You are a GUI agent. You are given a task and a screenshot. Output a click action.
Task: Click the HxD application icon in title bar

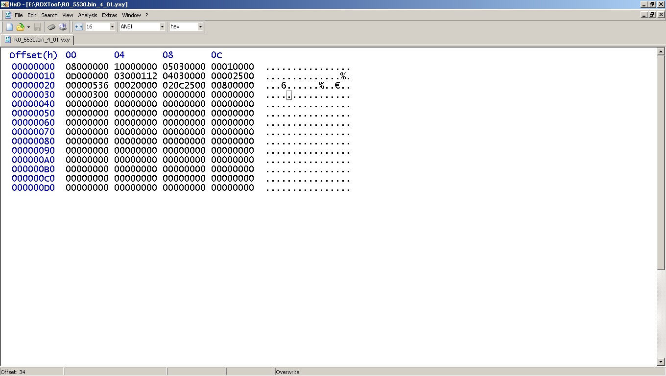pos(4,4)
